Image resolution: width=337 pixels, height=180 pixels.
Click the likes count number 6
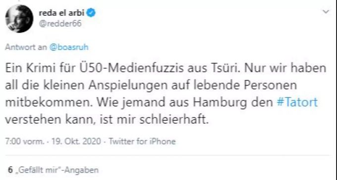[x=10, y=170]
